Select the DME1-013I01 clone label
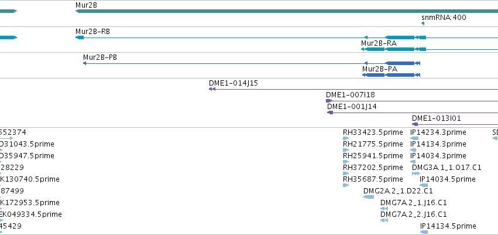The image size is (498, 235). (437, 118)
